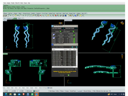The height and width of the screenshot is (96, 128).
Task: Select the Pan hand tool
Action: (21, 15)
